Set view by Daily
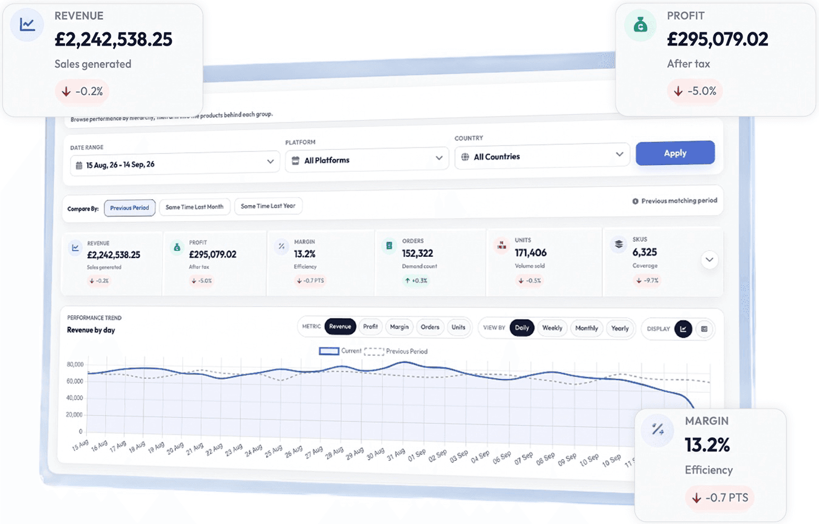This screenshot has width=819, height=524. click(522, 328)
